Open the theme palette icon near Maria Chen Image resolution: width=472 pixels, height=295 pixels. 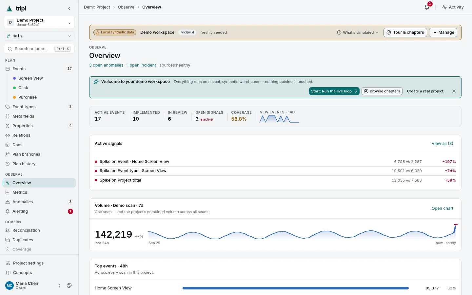pyautogui.click(x=69, y=285)
